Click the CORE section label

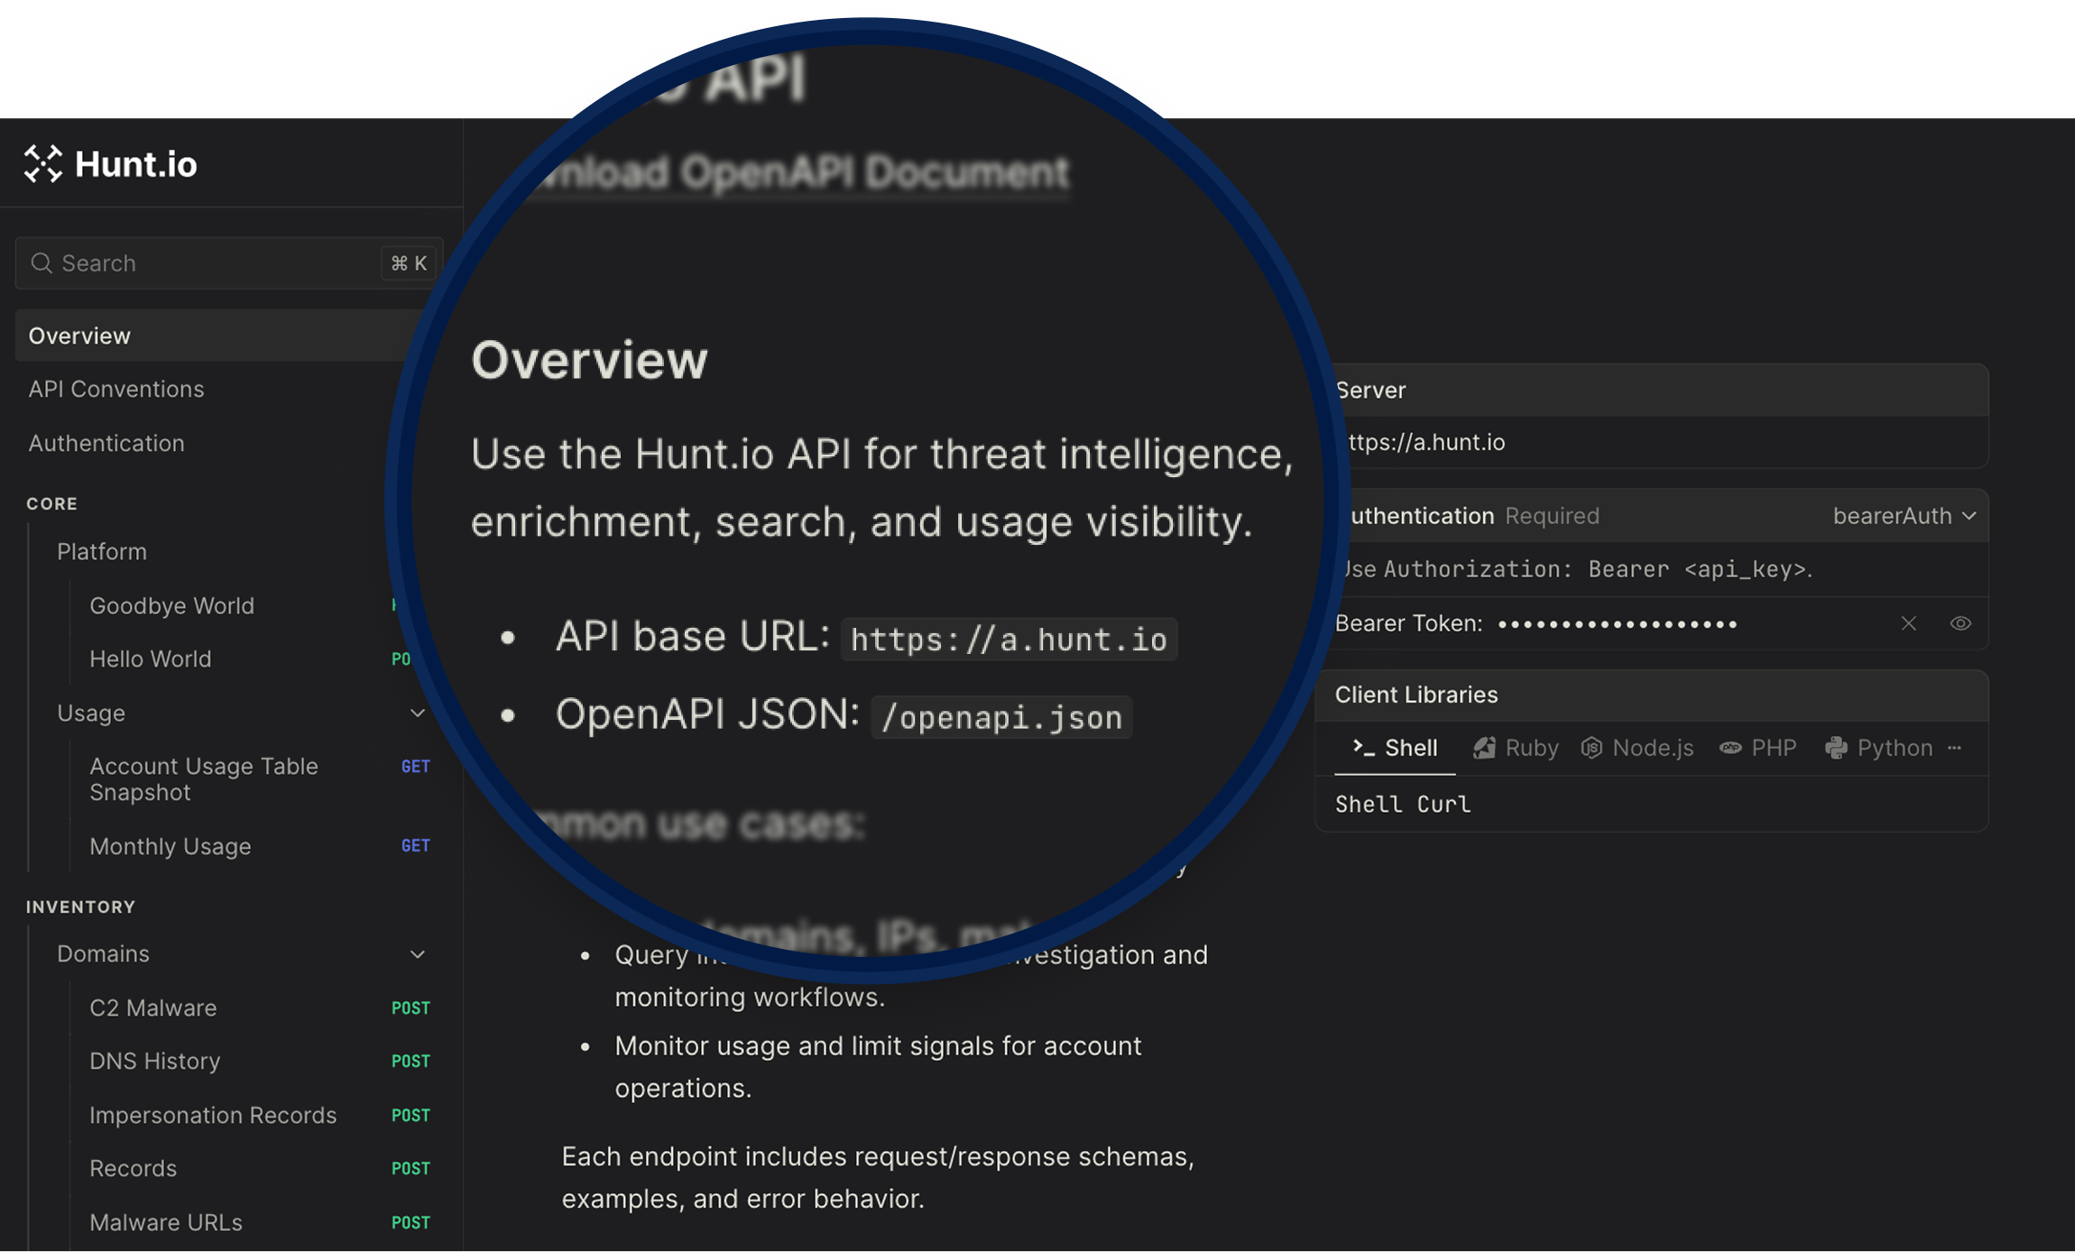tap(52, 503)
